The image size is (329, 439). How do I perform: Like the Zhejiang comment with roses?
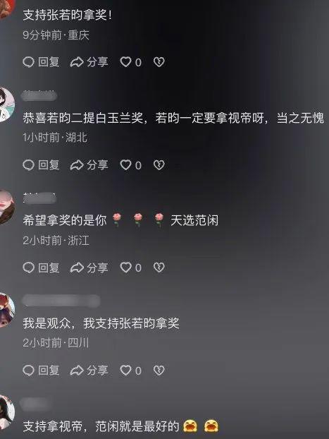tap(130, 267)
